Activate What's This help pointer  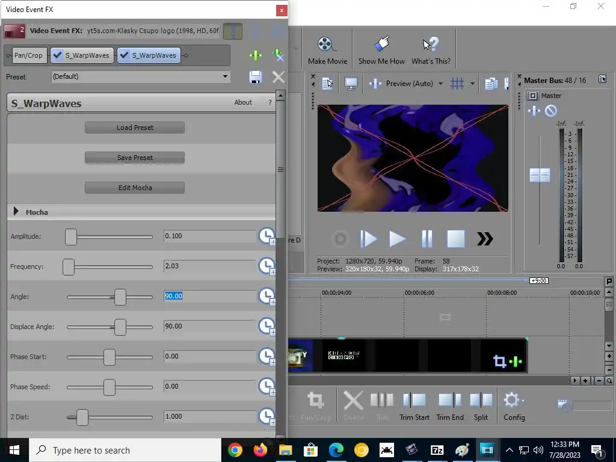(x=431, y=51)
